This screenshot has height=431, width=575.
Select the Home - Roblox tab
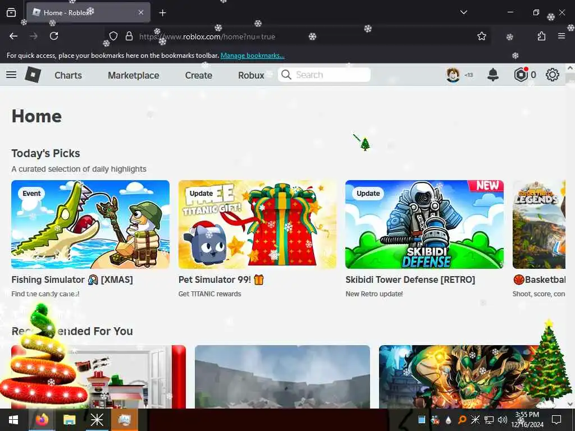[x=88, y=12]
